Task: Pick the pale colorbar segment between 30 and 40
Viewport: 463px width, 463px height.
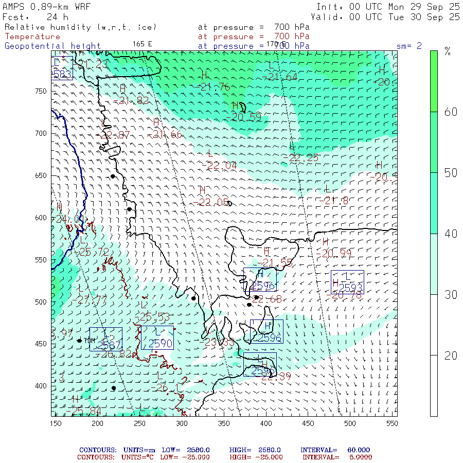Action: [x=434, y=264]
